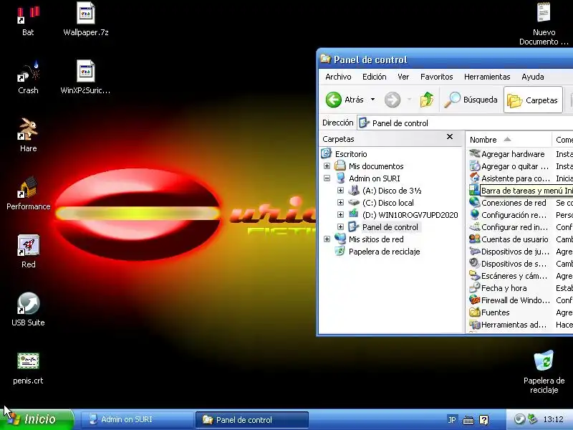Open Configuración regional item

(508, 215)
